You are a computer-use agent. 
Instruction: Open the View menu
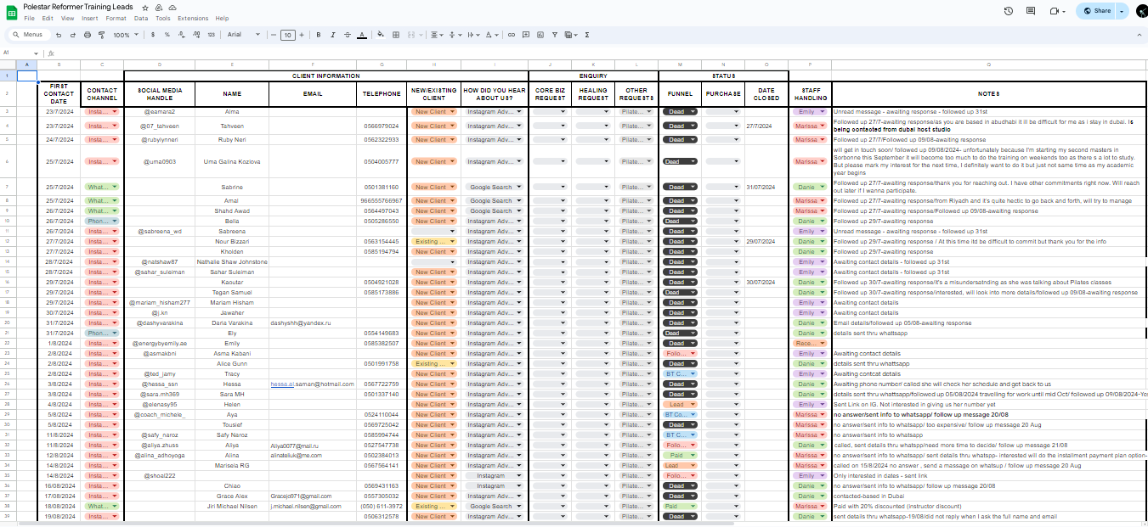point(67,18)
